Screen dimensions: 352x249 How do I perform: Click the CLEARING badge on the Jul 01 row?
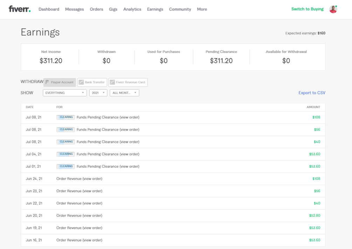pos(65,166)
